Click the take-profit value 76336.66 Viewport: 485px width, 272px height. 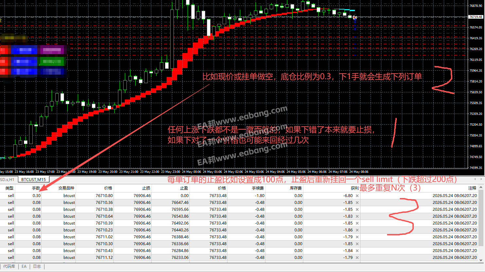coord(180,244)
